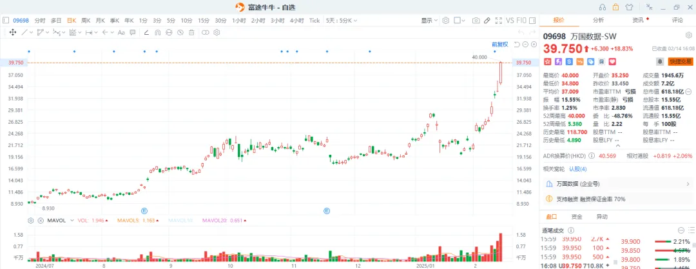
Task: Expand the 显示 dropdown
Action: [x=429, y=21]
